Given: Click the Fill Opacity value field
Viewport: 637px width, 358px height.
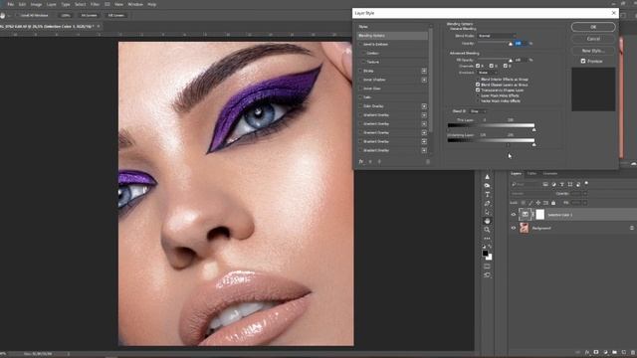Looking at the screenshot, I should (x=521, y=60).
